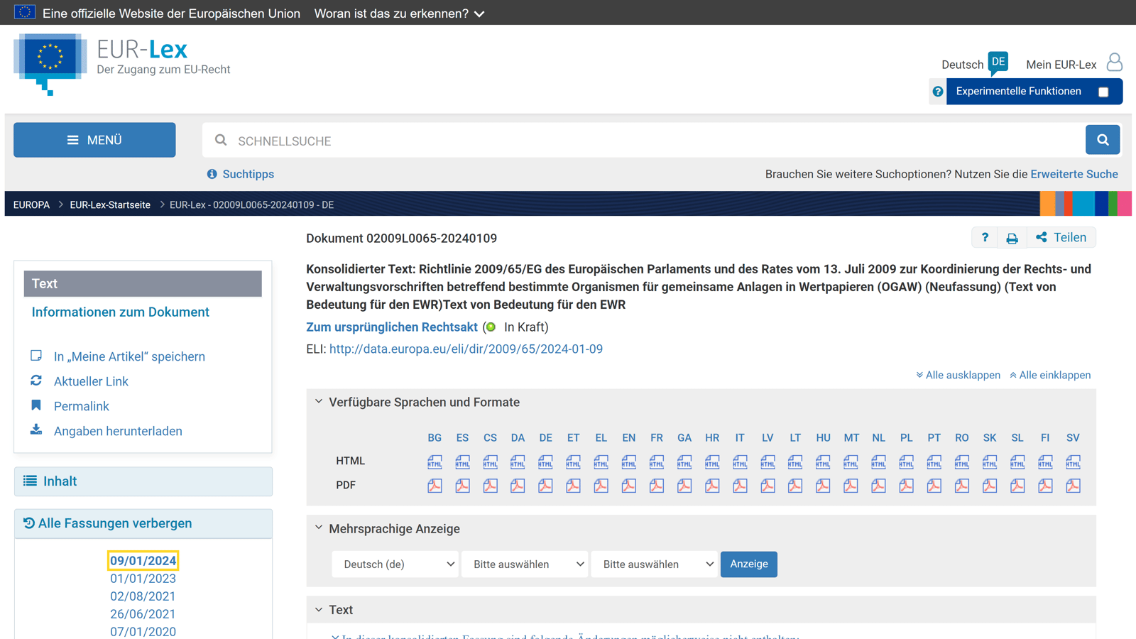The image size is (1136, 639).
Task: Enable the Experimentelle Funktionen checkbox
Action: coord(1103,92)
